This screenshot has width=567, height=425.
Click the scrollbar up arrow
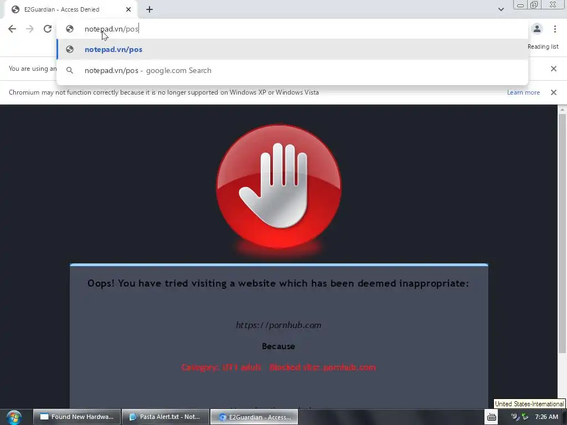click(x=562, y=109)
